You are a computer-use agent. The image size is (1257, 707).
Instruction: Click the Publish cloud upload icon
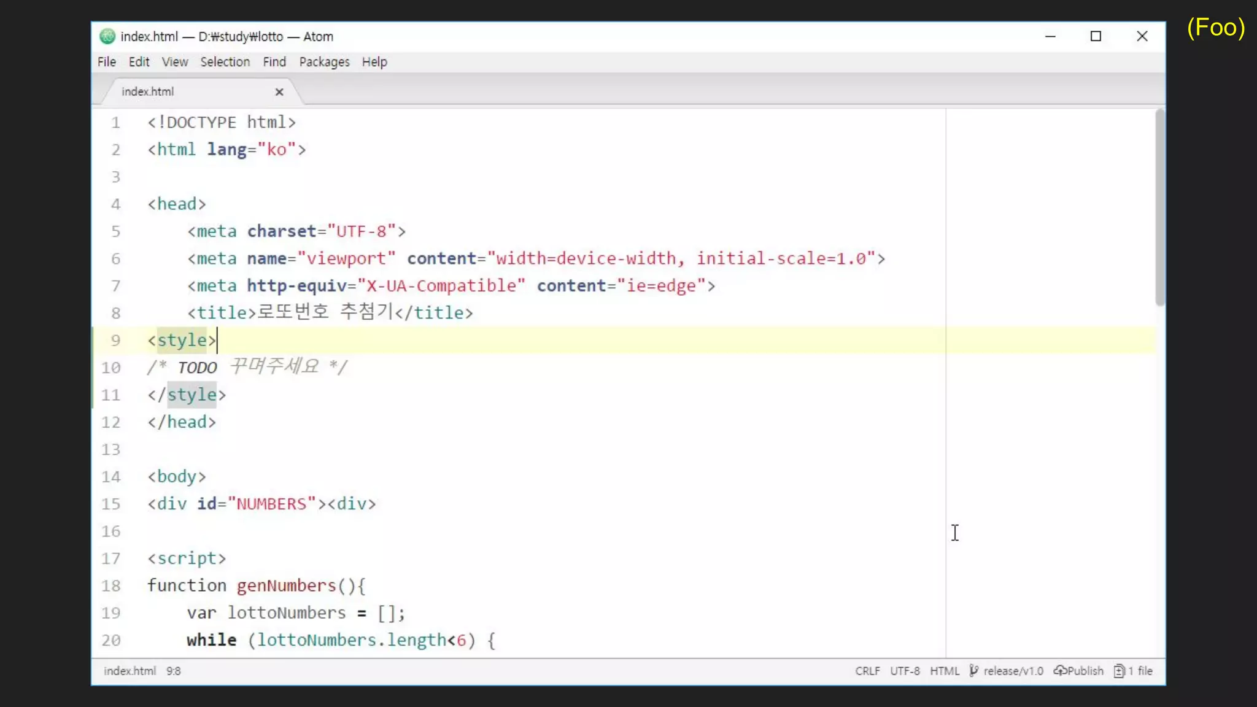coord(1060,671)
